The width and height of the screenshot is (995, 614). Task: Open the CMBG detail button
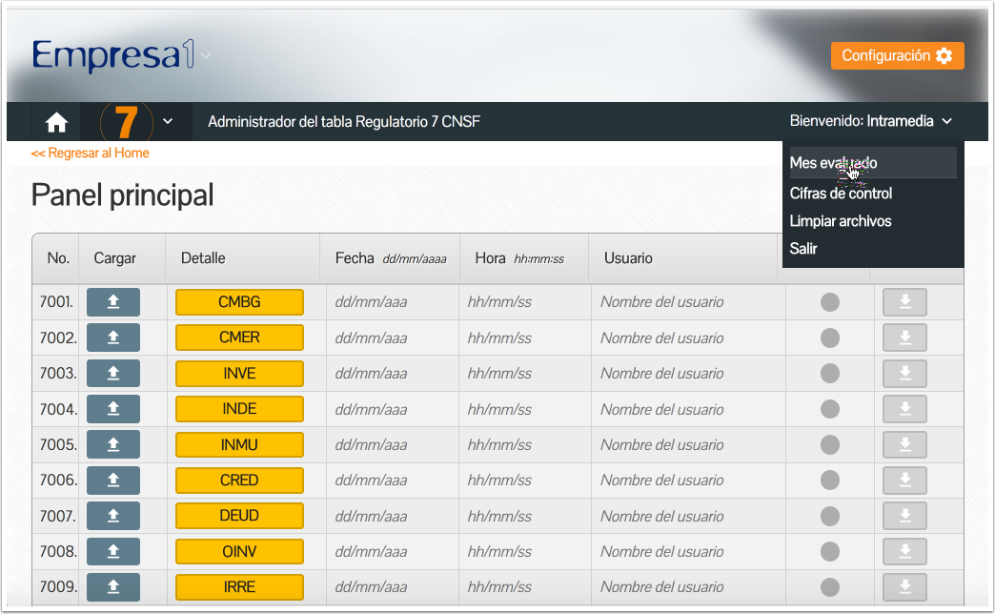pyautogui.click(x=239, y=302)
